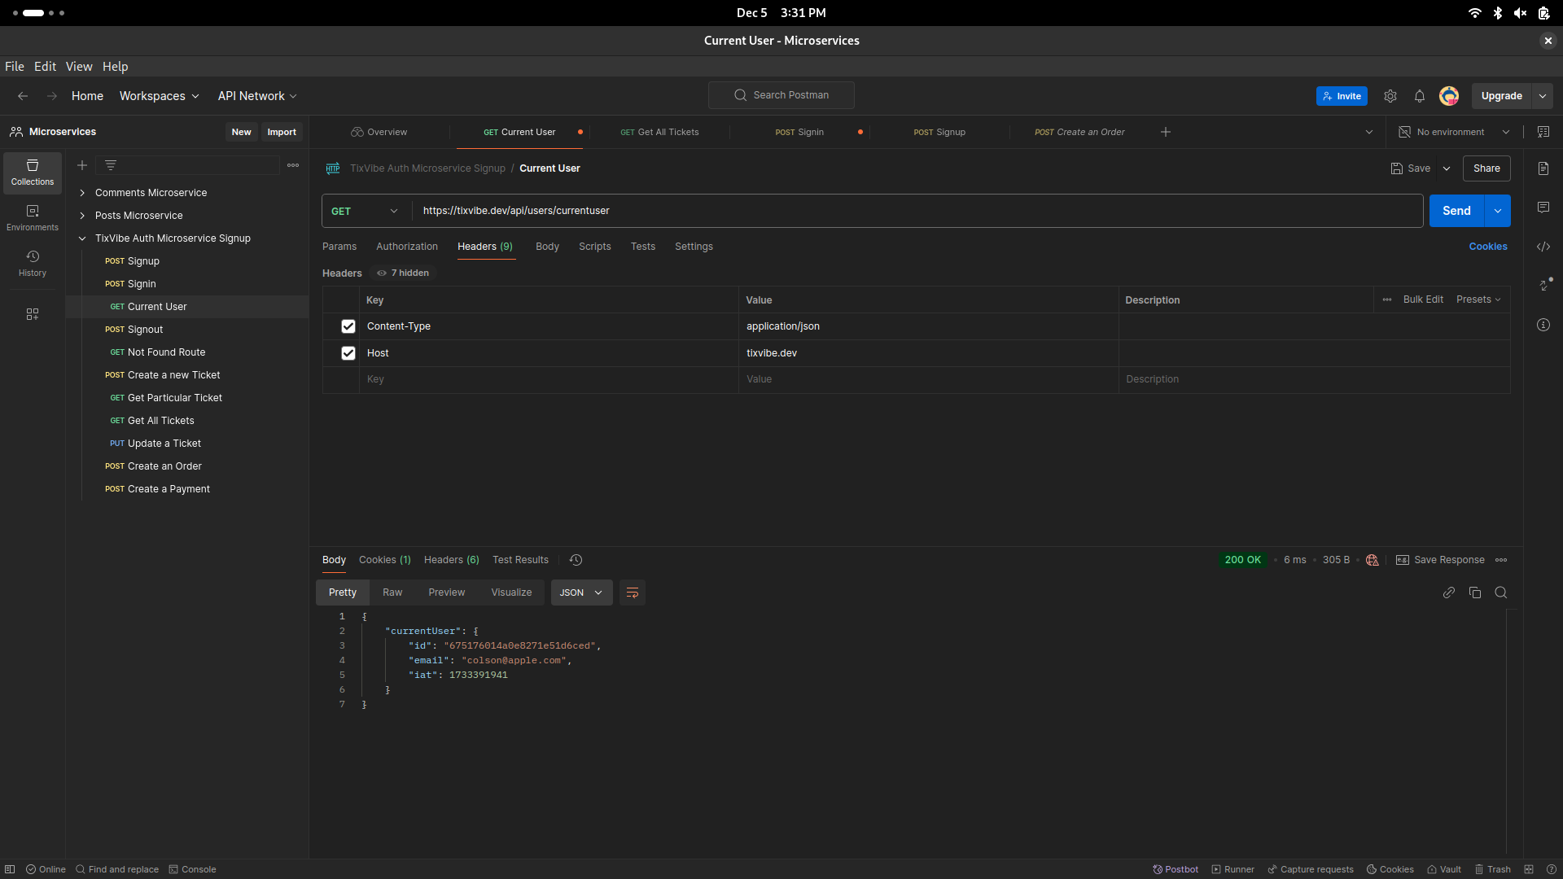Open the Comments panel icon
This screenshot has height=879, width=1563.
point(1543,208)
